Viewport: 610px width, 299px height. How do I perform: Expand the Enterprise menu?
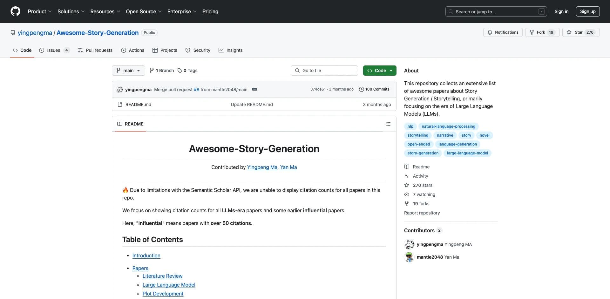(x=182, y=11)
